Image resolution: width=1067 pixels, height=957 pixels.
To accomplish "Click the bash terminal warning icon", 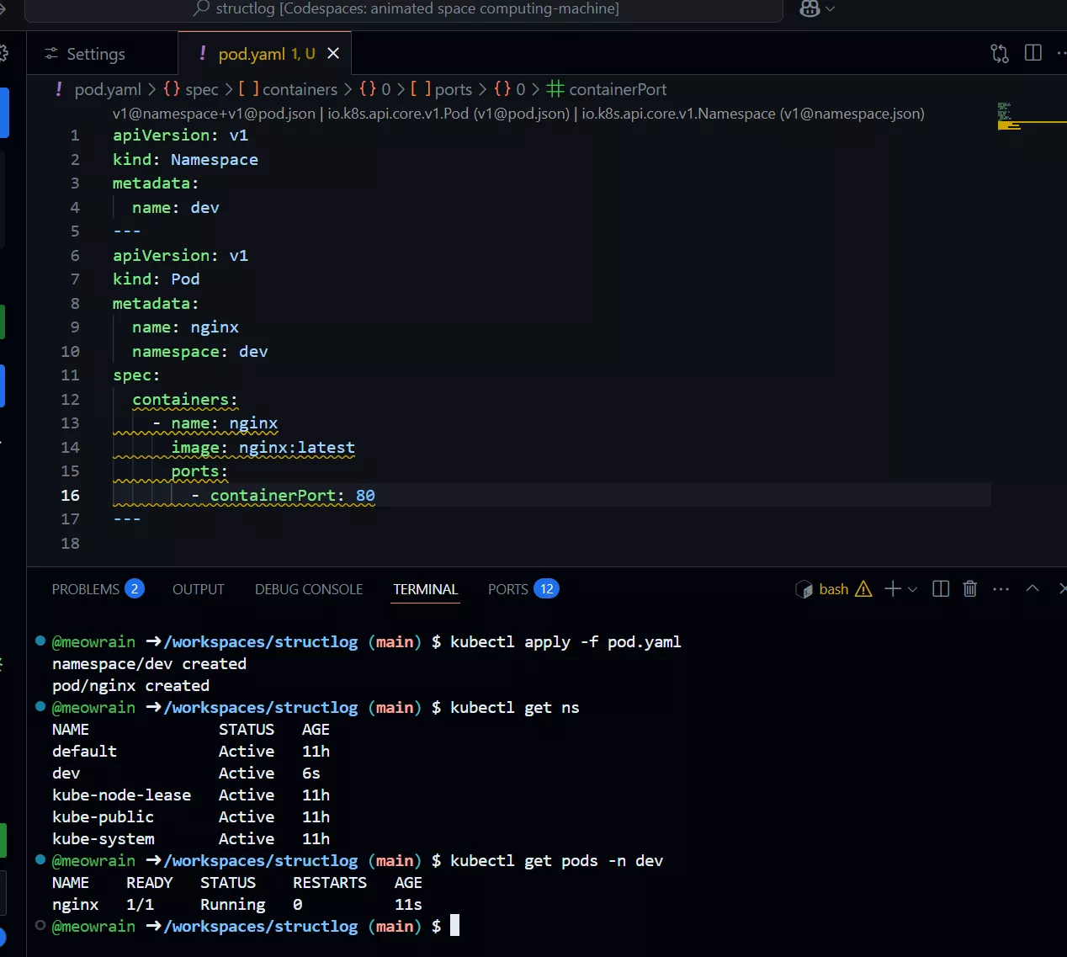I will 863,589.
